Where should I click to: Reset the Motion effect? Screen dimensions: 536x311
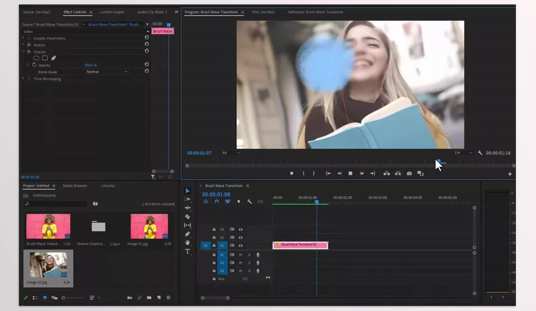click(147, 44)
